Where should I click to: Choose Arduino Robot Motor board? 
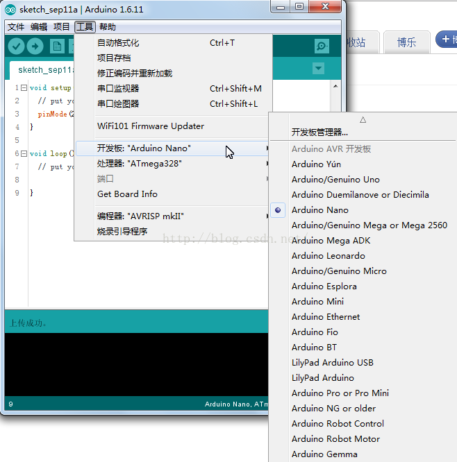[x=363, y=439]
